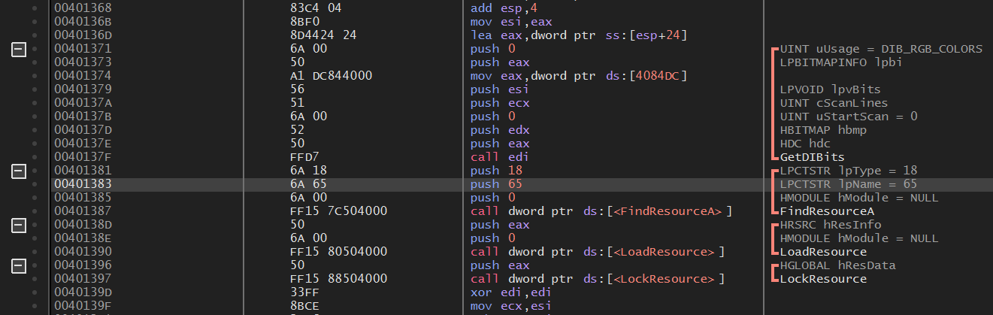The width and height of the screenshot is (993, 315).
Task: Click comment HGLOBAL hResData
Action: (x=837, y=265)
